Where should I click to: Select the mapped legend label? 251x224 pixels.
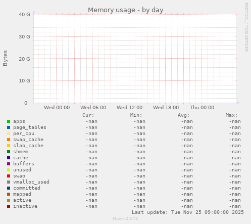pyautogui.click(x=22, y=194)
